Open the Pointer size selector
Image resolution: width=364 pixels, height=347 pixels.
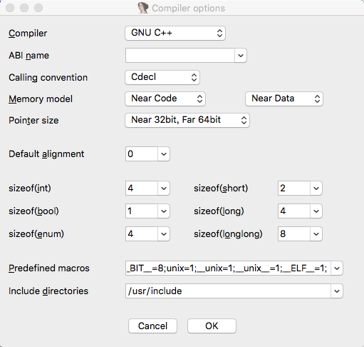tap(187, 120)
